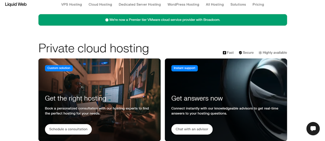Click the badge icon in the green banner
325x141 pixels.
[x=107, y=20]
